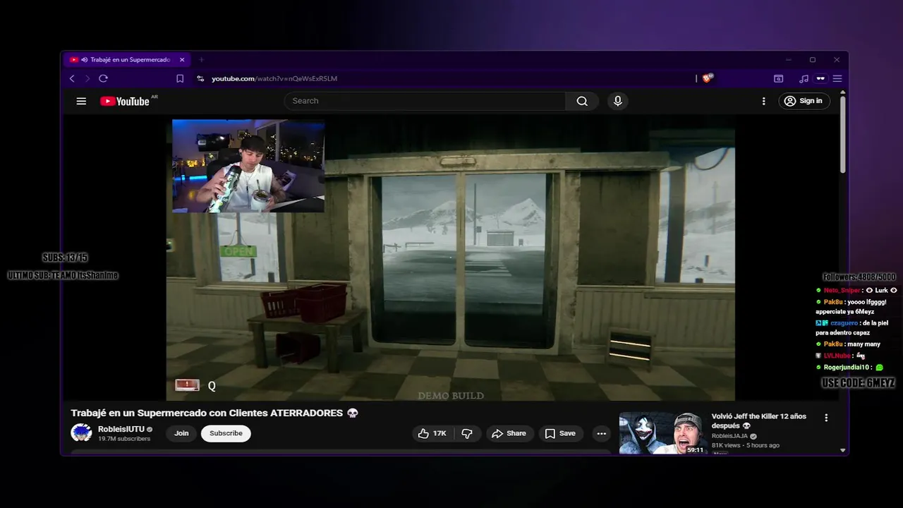The height and width of the screenshot is (508, 903).
Task: Open 'Volvió Jeff the Killer' video thumbnail
Action: coord(662,433)
